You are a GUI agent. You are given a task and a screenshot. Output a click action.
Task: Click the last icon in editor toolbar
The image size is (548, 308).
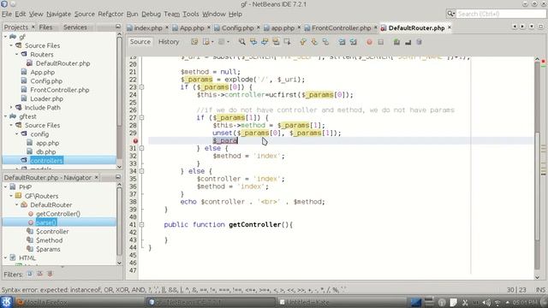point(419,42)
